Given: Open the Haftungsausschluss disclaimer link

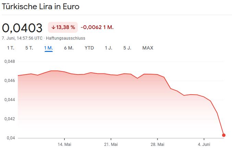Looking at the screenshot, I should 65,38.
